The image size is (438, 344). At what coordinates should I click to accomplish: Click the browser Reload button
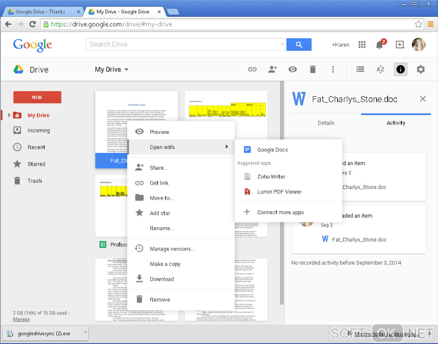point(32,24)
